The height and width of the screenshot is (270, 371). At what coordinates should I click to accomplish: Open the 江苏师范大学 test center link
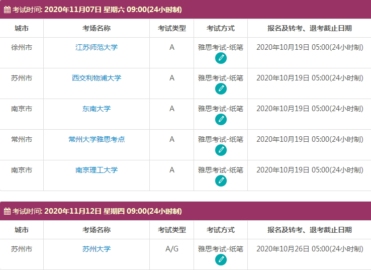tap(97, 47)
